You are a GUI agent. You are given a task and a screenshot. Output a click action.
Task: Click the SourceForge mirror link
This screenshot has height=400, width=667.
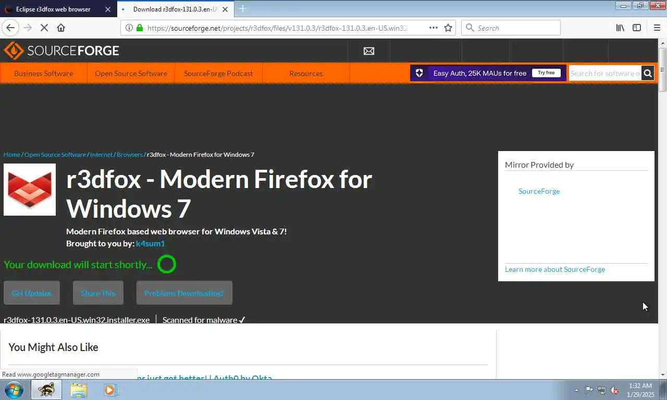[x=539, y=191]
